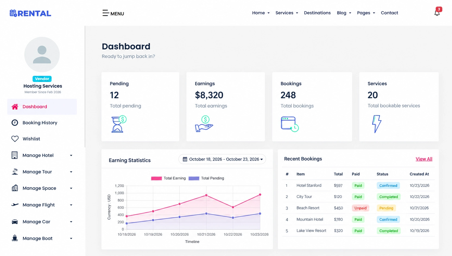Click the Booking History clock icon

[15, 123]
